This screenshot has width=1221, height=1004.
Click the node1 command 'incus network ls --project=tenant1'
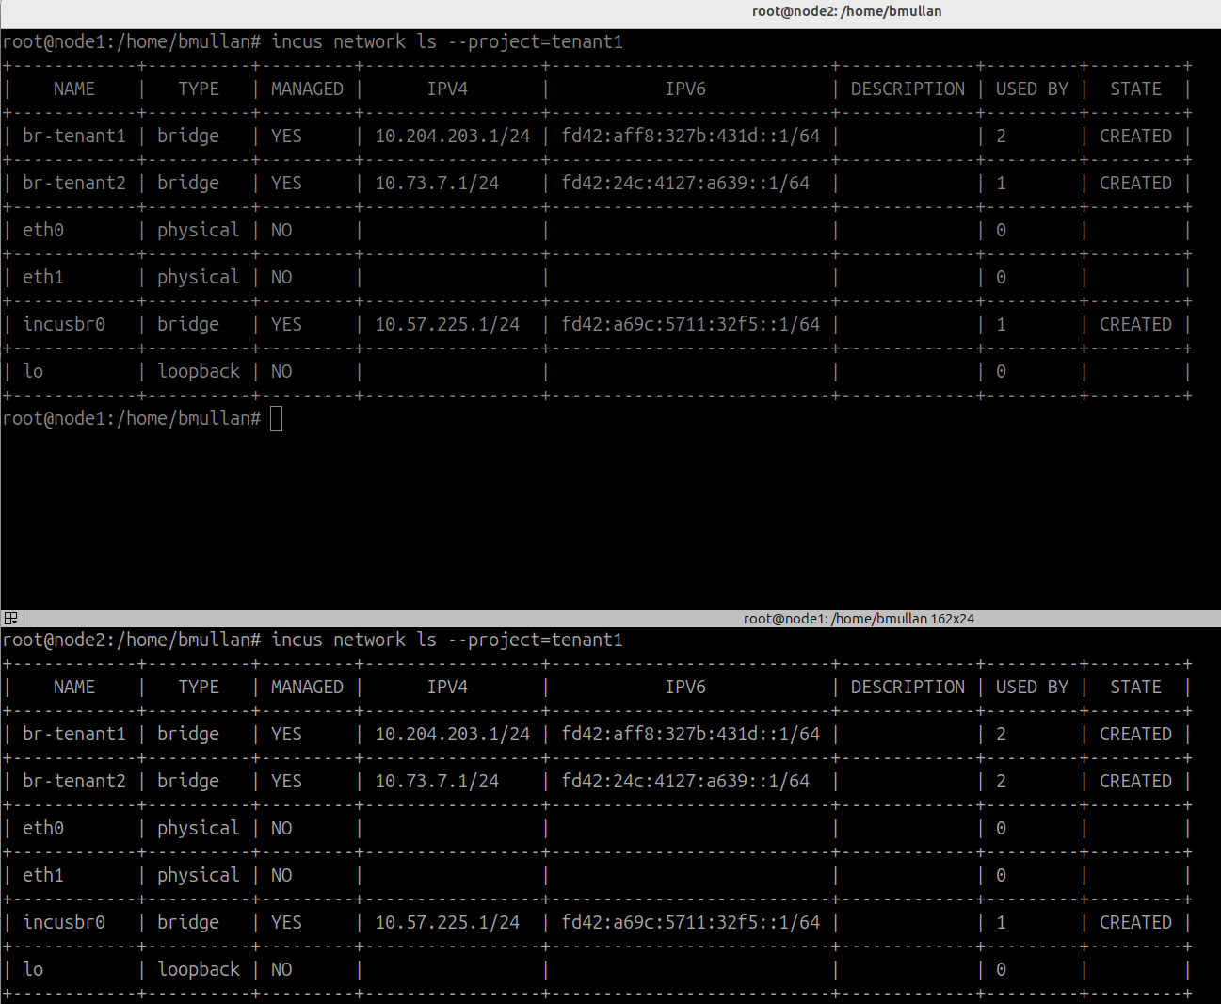pos(447,41)
